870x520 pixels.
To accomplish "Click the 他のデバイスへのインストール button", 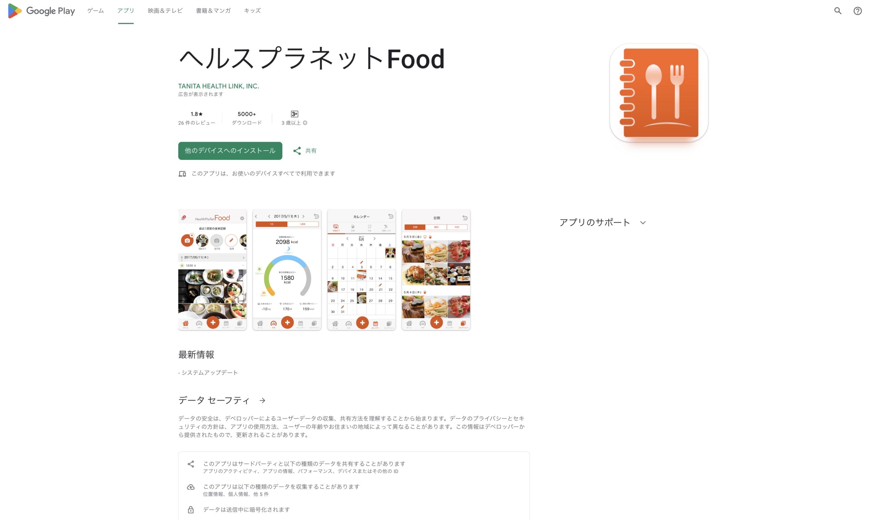I will pyautogui.click(x=230, y=151).
